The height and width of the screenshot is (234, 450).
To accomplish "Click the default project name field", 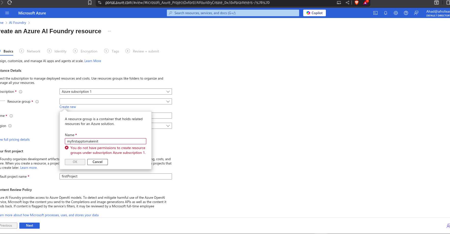I will 116,176.
